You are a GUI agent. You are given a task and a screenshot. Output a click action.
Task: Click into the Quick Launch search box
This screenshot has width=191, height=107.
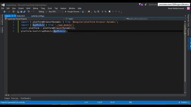click(153, 4)
